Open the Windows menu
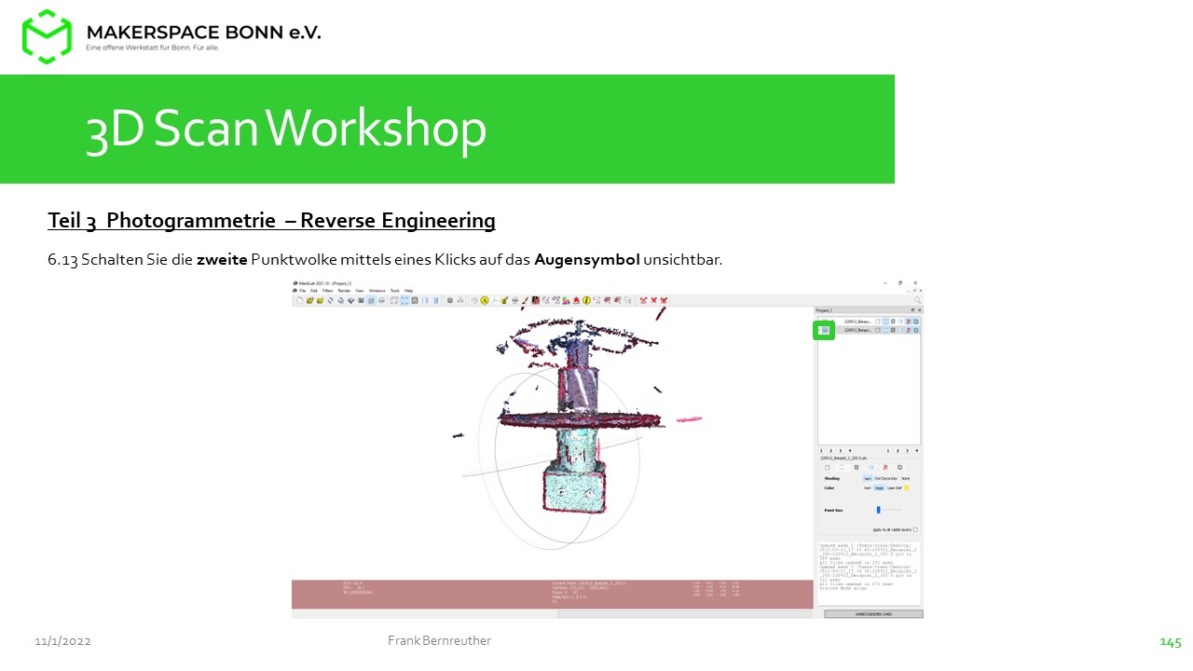The height and width of the screenshot is (671, 1193). [x=377, y=291]
